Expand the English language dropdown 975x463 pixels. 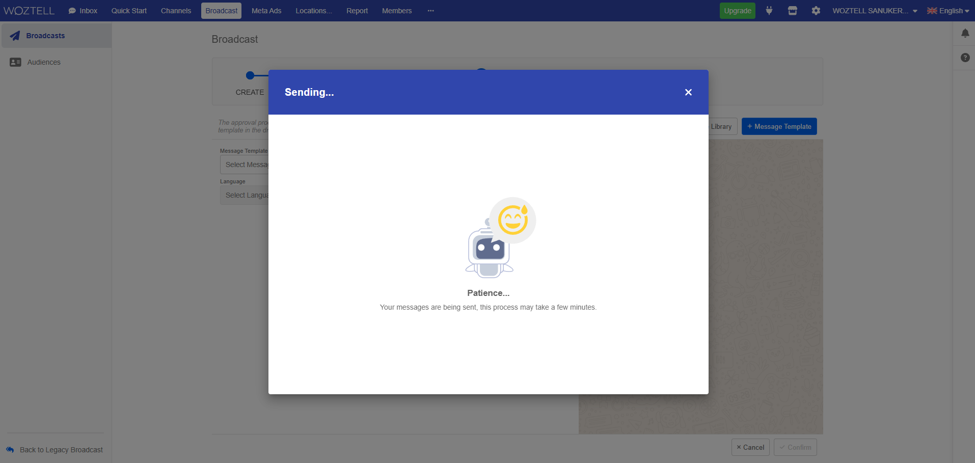tap(947, 11)
